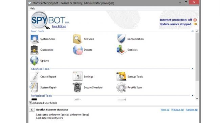The image size is (220, 123).
Task: Click the Startup Tools label
Action: [135, 76]
